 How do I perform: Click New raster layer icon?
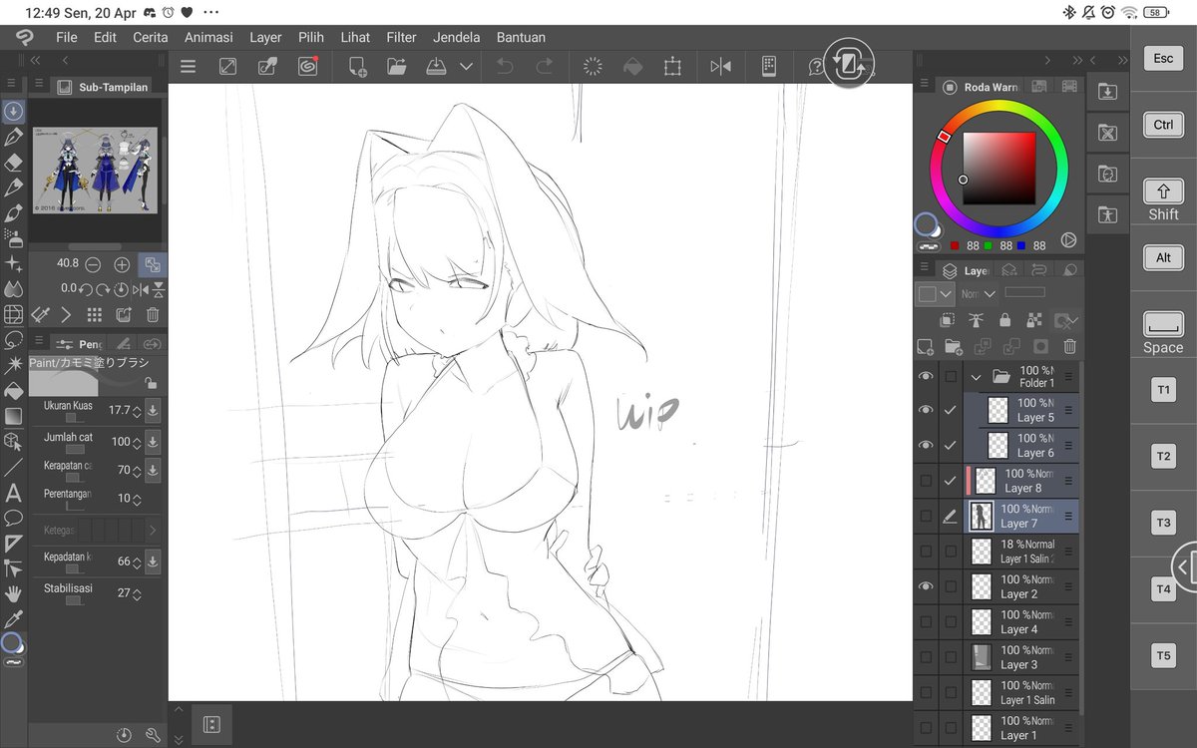[925, 347]
